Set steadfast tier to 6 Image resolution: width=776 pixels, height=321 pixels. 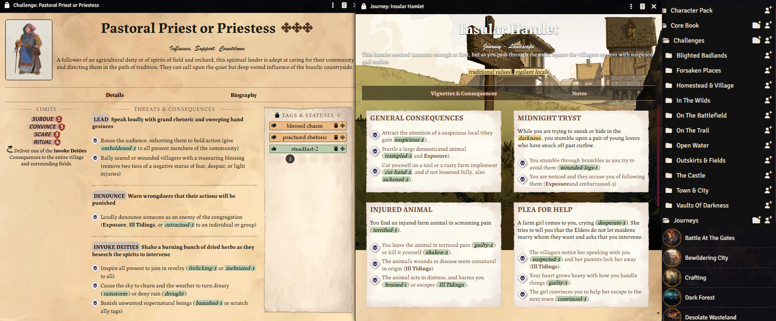tap(338, 159)
